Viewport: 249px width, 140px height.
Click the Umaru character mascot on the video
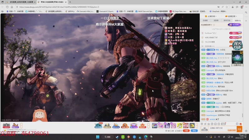click(40, 115)
